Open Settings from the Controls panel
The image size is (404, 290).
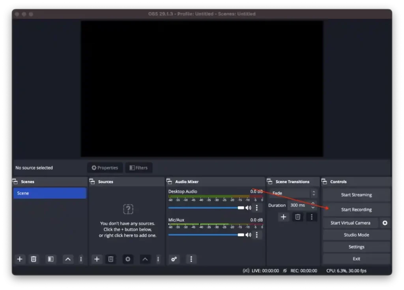coord(357,247)
